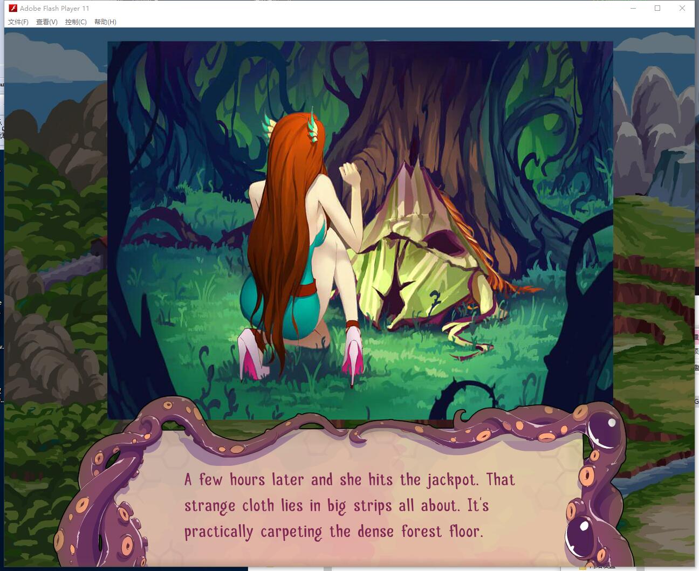The height and width of the screenshot is (571, 699).
Task: Open the 帮助(H) menu
Action: coord(105,22)
